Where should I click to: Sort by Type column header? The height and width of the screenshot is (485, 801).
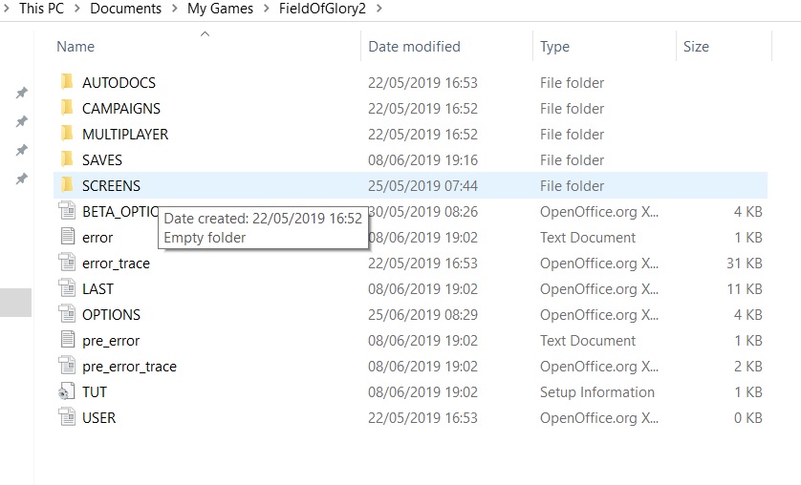tap(554, 47)
